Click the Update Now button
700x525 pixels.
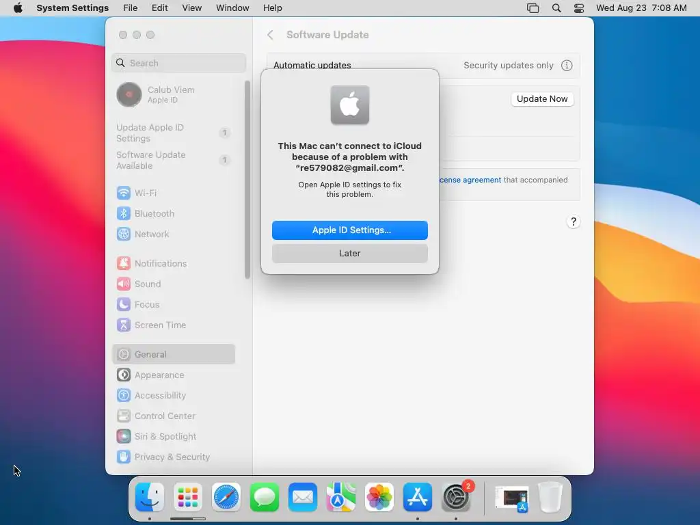coord(542,98)
